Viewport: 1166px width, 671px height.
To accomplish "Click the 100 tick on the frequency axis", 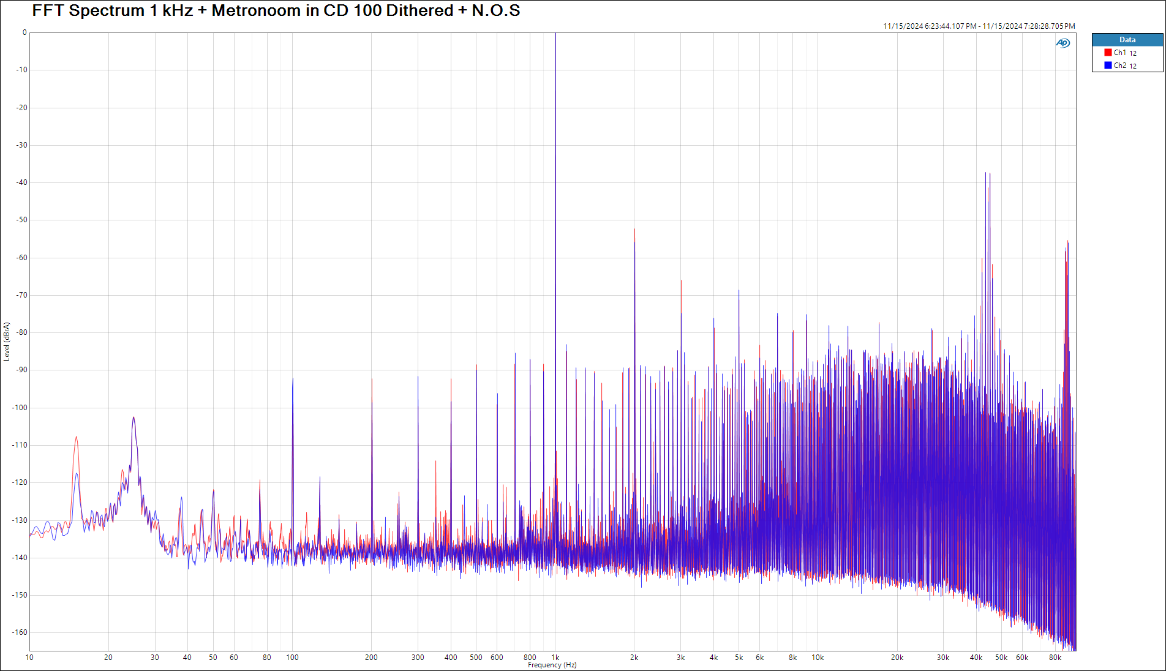I will coord(292,658).
